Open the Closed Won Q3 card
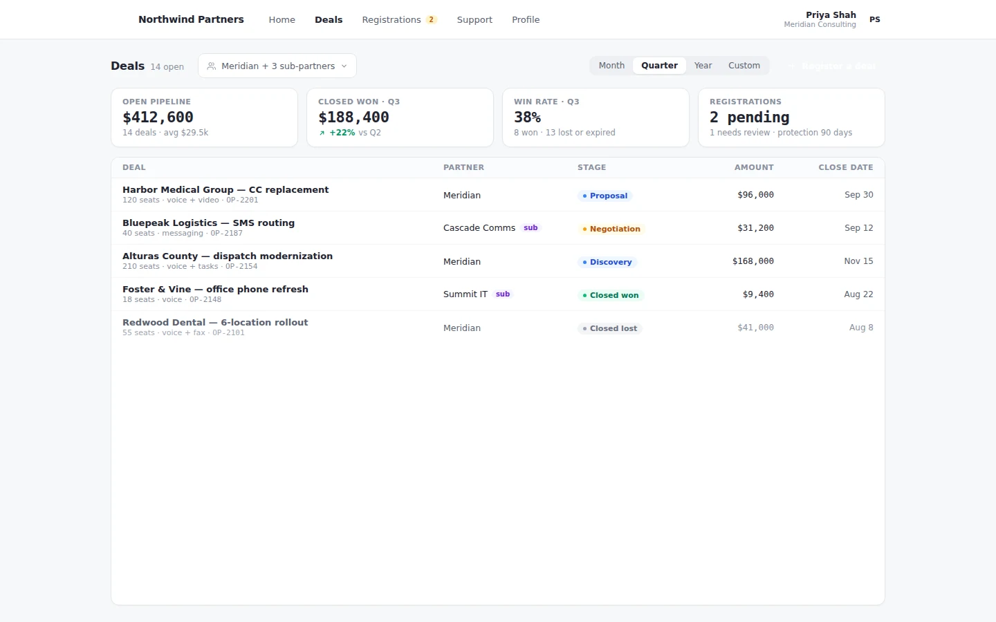996x622 pixels. tap(400, 117)
